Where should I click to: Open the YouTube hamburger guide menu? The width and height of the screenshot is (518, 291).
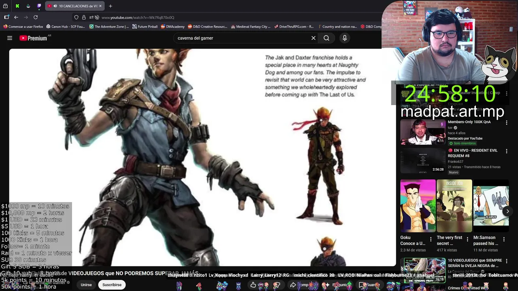coord(10,38)
